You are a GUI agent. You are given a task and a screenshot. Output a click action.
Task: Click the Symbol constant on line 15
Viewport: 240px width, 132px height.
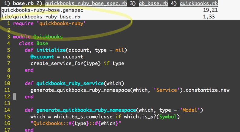168,117
